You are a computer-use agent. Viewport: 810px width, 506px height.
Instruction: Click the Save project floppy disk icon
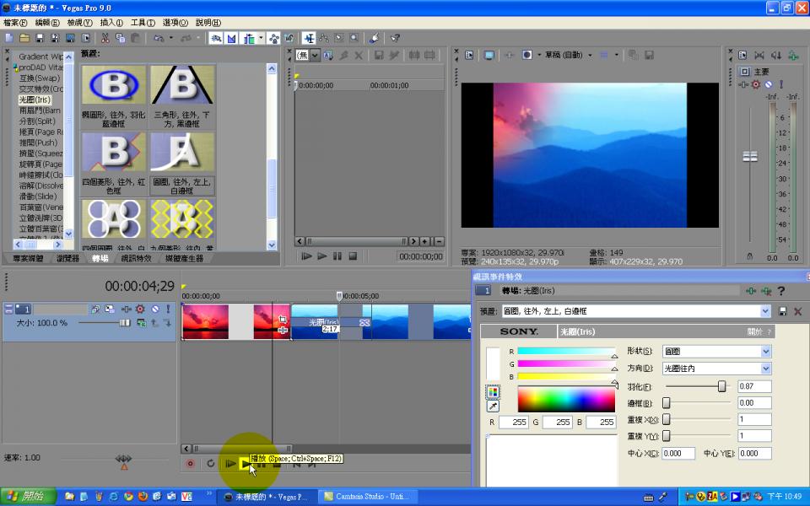[40, 38]
